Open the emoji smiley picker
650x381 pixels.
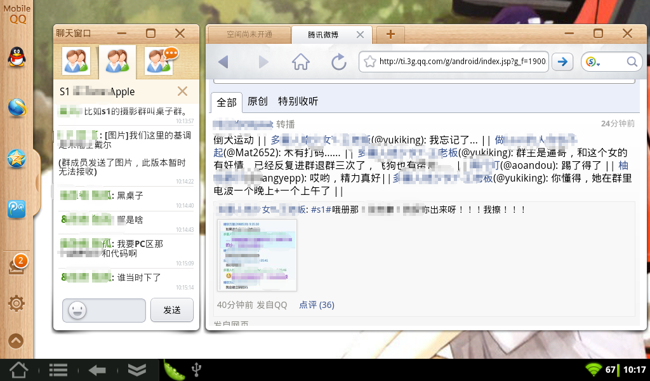click(x=77, y=310)
